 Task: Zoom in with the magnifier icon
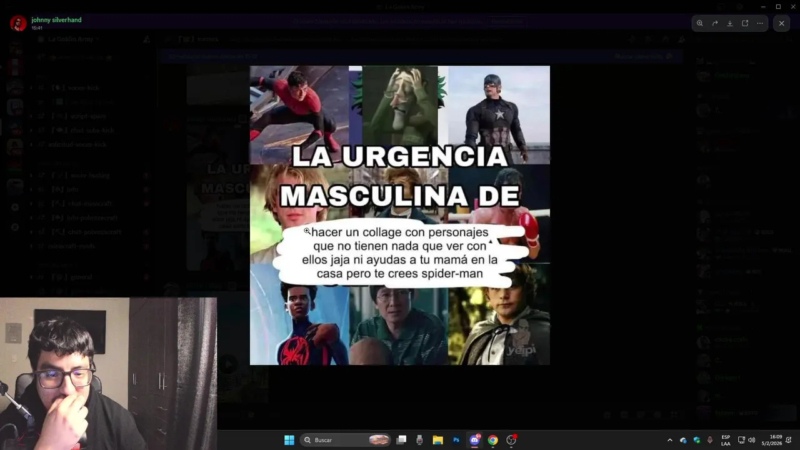pos(700,23)
